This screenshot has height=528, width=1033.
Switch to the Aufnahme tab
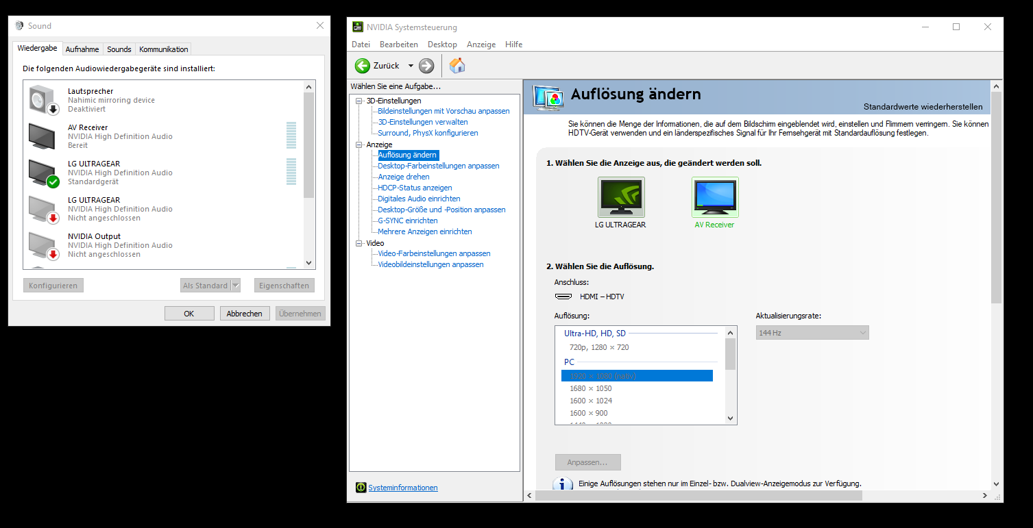coord(82,49)
